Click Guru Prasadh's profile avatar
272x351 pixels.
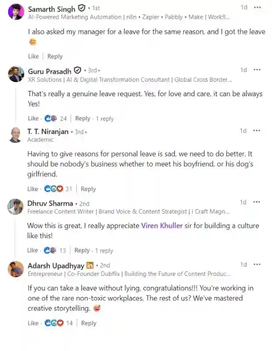(x=16, y=74)
